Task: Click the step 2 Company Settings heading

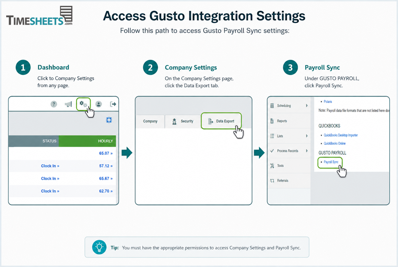Action: coord(191,68)
